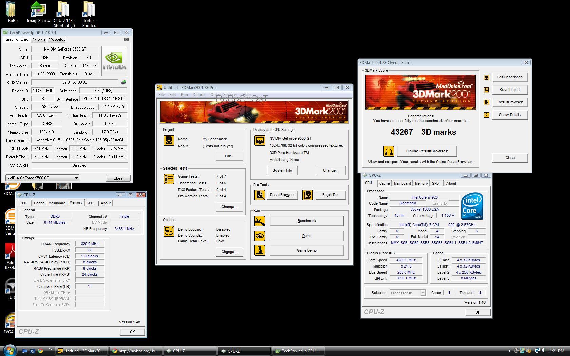This screenshot has height=356, width=570.
Task: Click the GPU-Z screenshot camera icon
Action: pyautogui.click(x=126, y=39)
